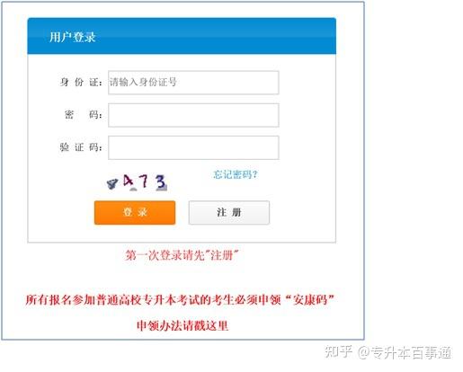Screen dimensions: 463x372
Task: Select the 验证码 captcha input box
Action: coord(193,147)
